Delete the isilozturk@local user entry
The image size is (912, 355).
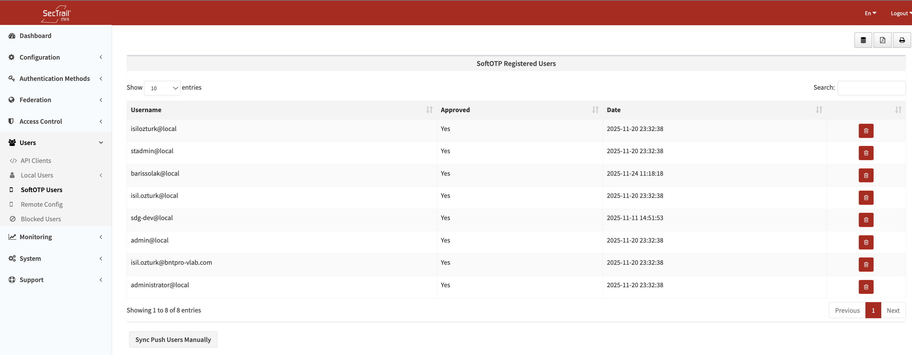click(866, 131)
